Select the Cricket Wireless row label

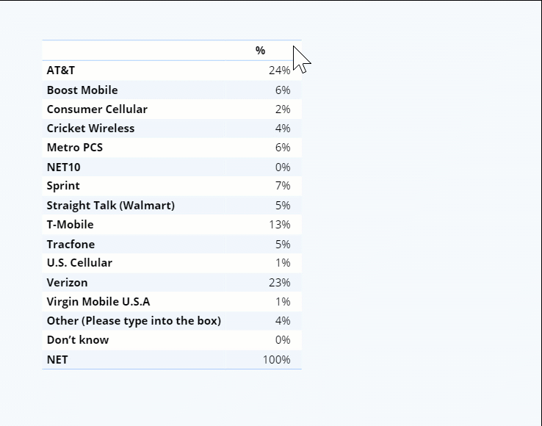[90, 129]
